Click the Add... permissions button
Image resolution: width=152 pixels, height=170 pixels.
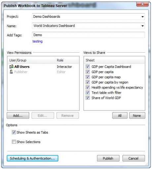(x=18, y=115)
